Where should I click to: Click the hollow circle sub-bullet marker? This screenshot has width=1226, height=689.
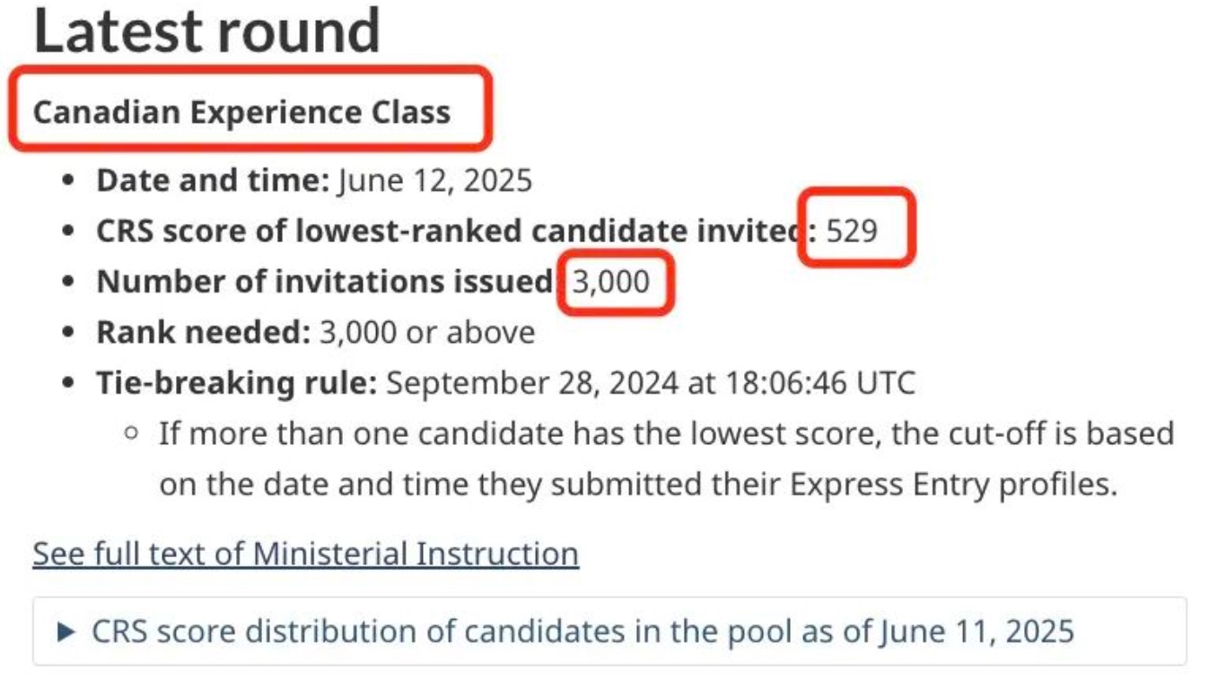132,434
